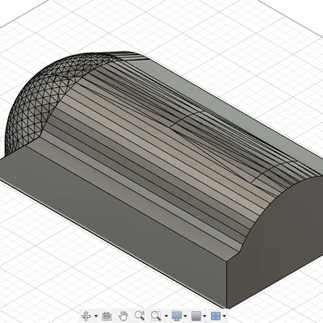
Task: Expand the Zoom Window options arrow
Action: pyautogui.click(x=166, y=316)
